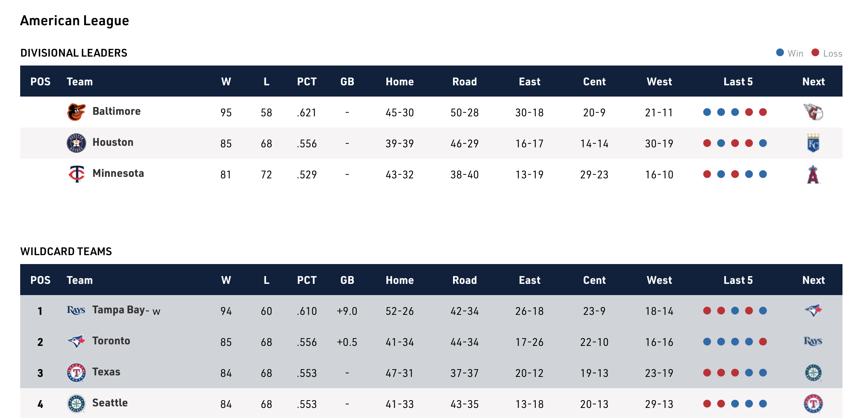The height and width of the screenshot is (418, 858).
Task: Sort divisional leaders by W column
Action: (226, 81)
